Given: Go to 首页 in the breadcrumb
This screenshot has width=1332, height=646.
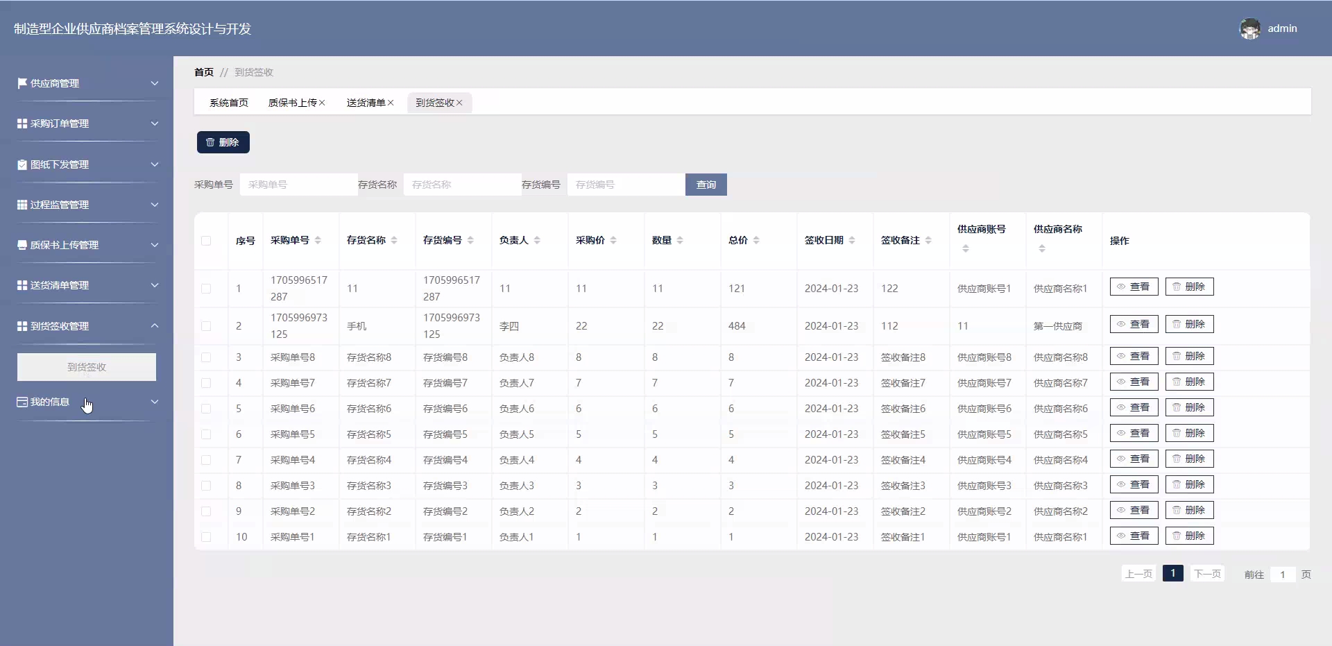Looking at the screenshot, I should pyautogui.click(x=204, y=72).
